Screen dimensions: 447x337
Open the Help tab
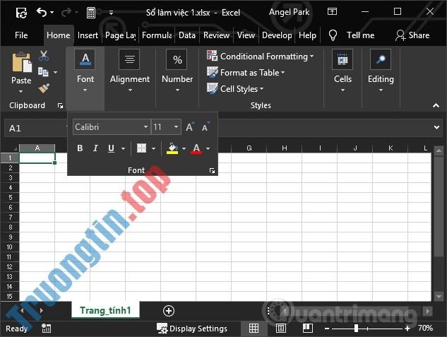pyautogui.click(x=307, y=35)
